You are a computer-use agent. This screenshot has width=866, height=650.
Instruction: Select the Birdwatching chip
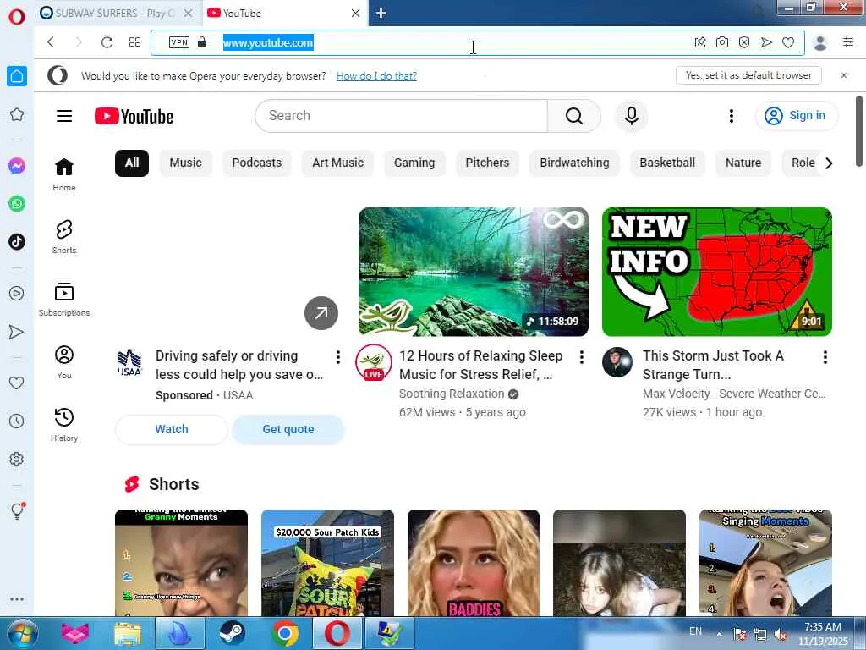tap(574, 163)
